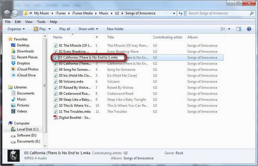
Task: Toggle the preview pane button
Action: [x=239, y=29]
